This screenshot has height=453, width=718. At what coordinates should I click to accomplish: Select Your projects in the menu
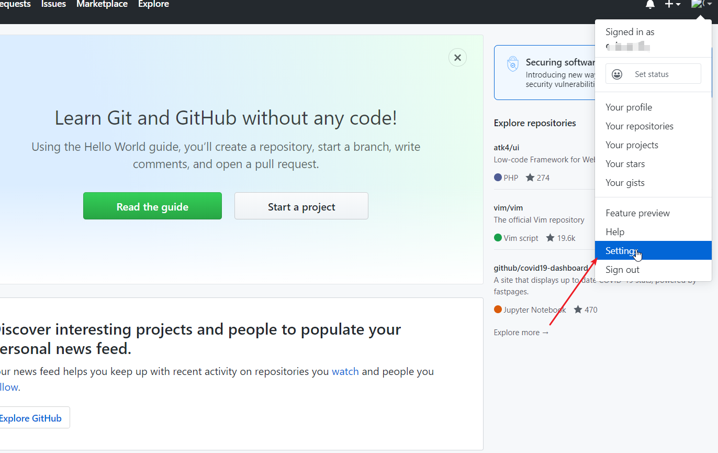pos(653,145)
